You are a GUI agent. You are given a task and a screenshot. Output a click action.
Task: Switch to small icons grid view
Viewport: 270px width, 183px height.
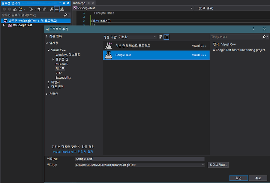pos(160,37)
